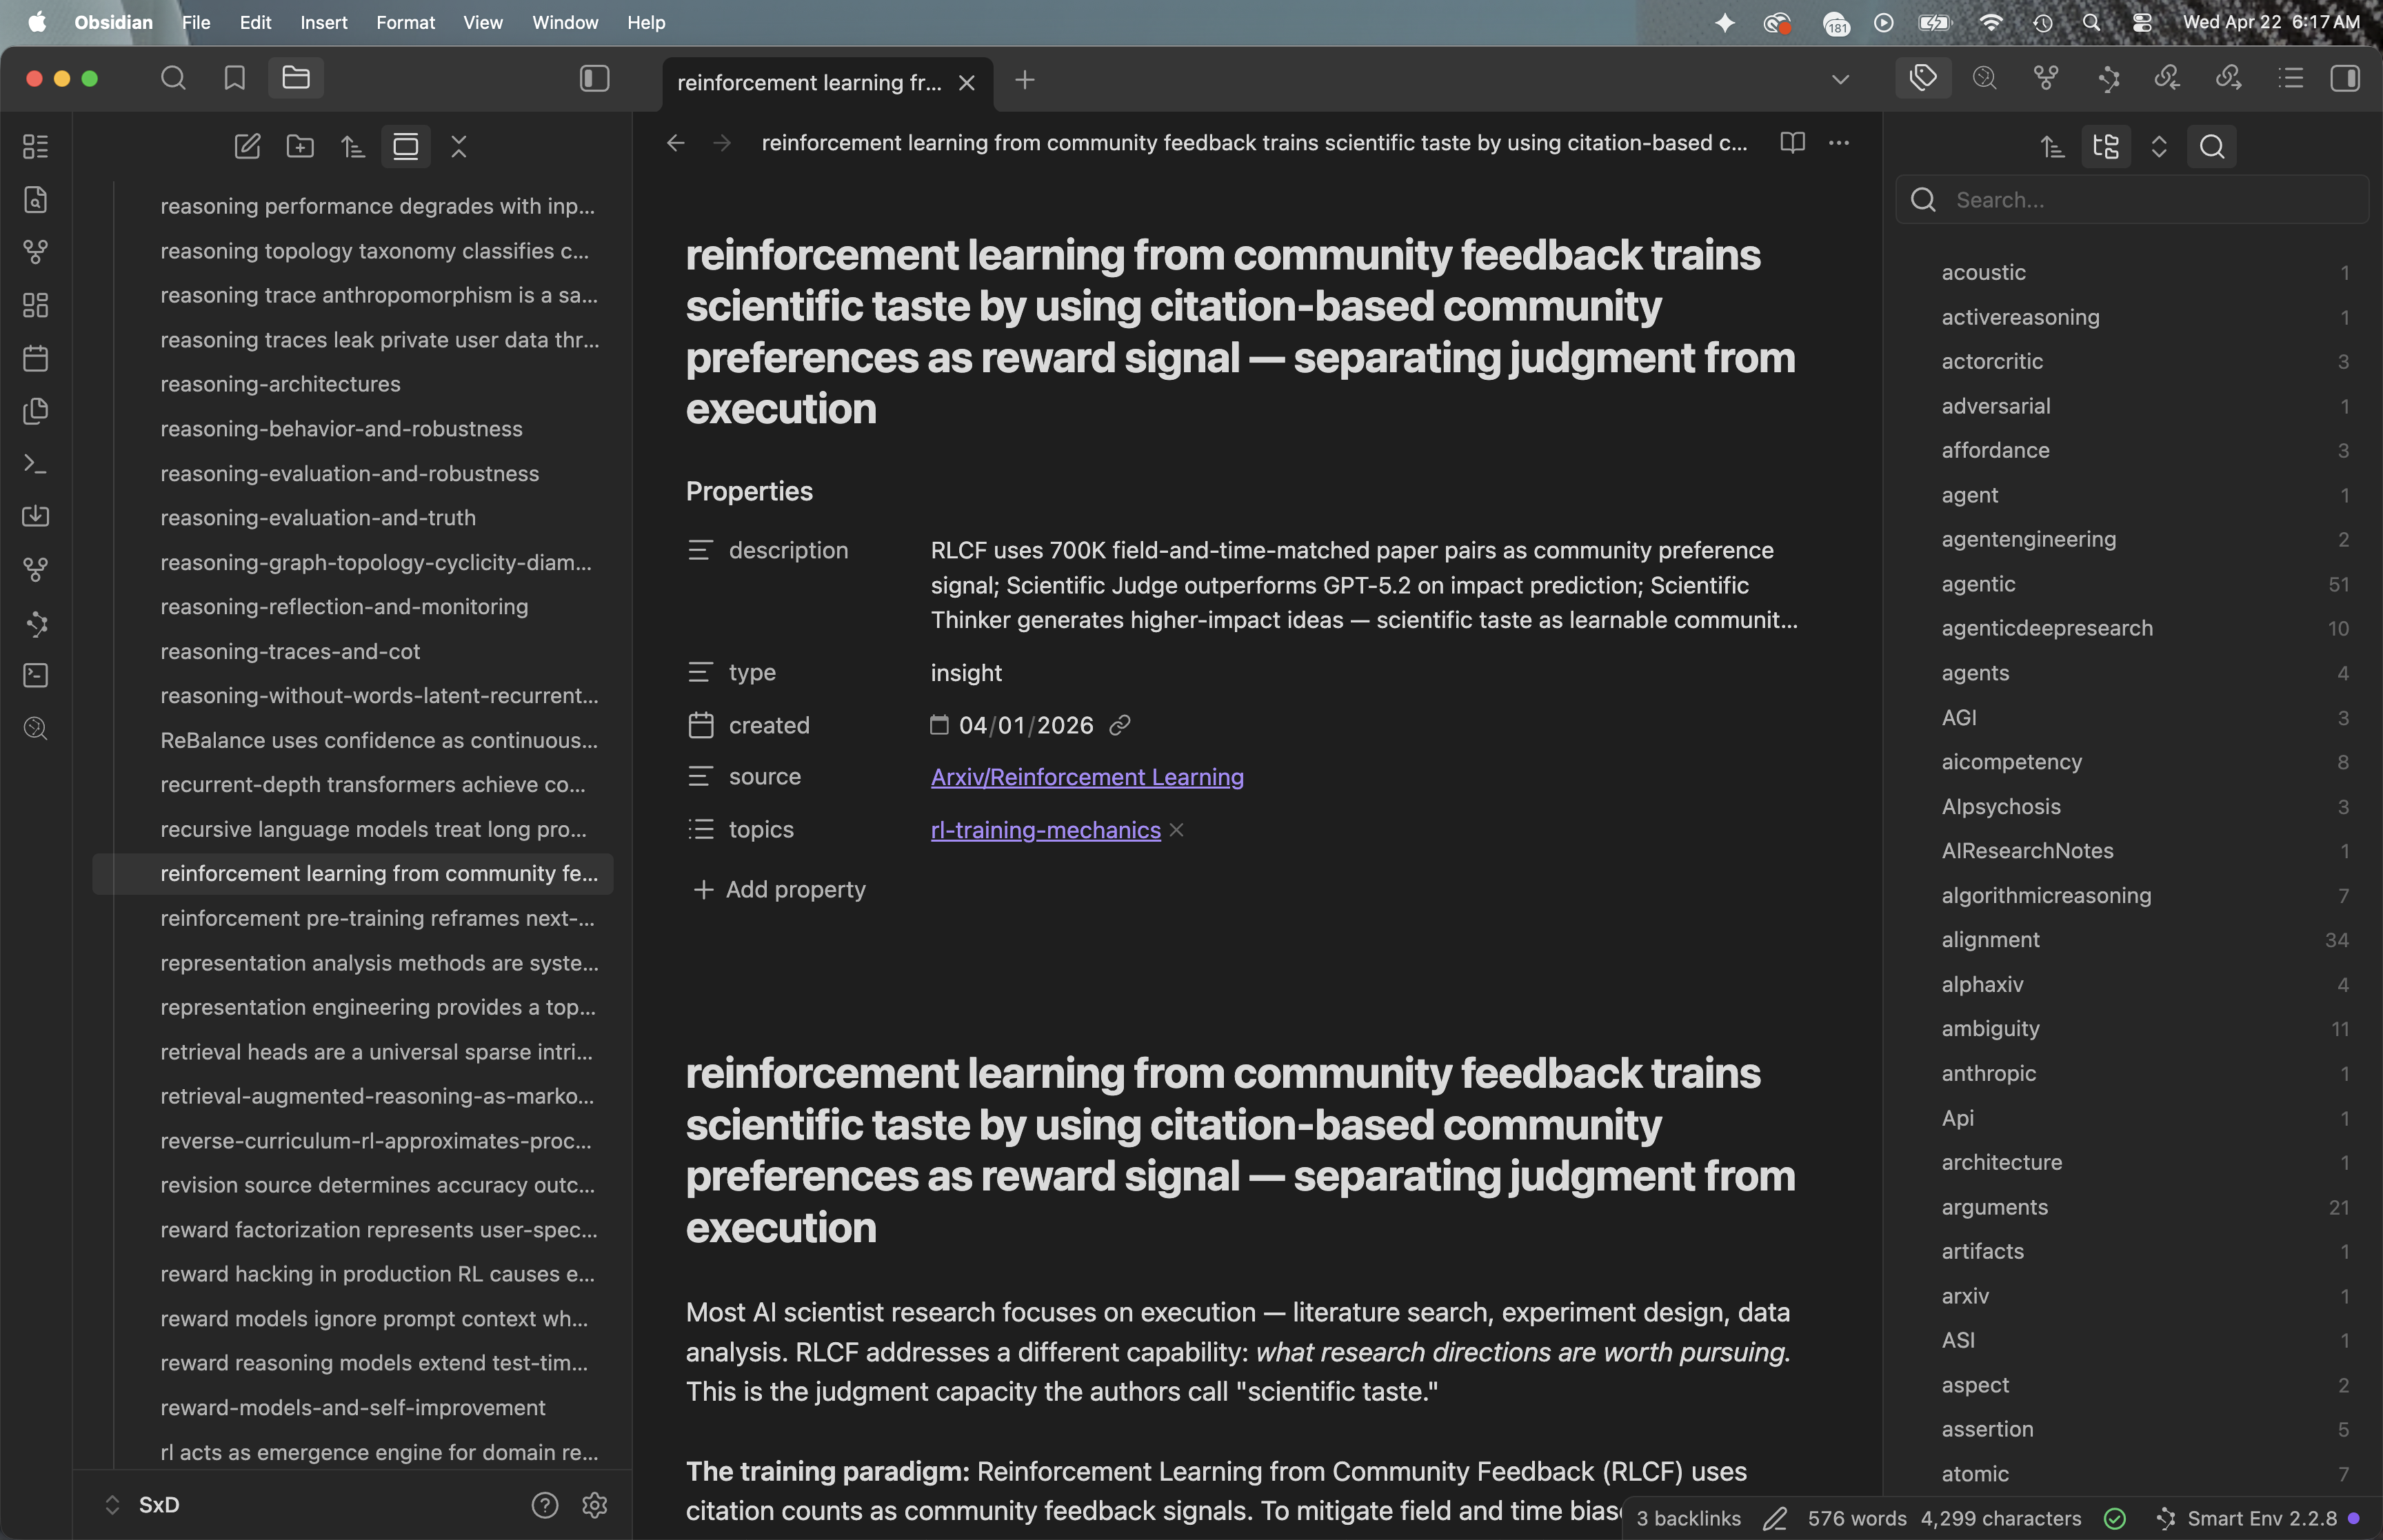Click the bookmarks icon in the sidebar header

tap(234, 78)
